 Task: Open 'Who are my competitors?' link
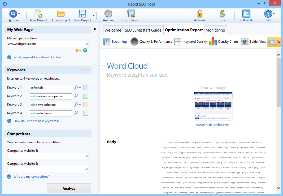pos(32,177)
